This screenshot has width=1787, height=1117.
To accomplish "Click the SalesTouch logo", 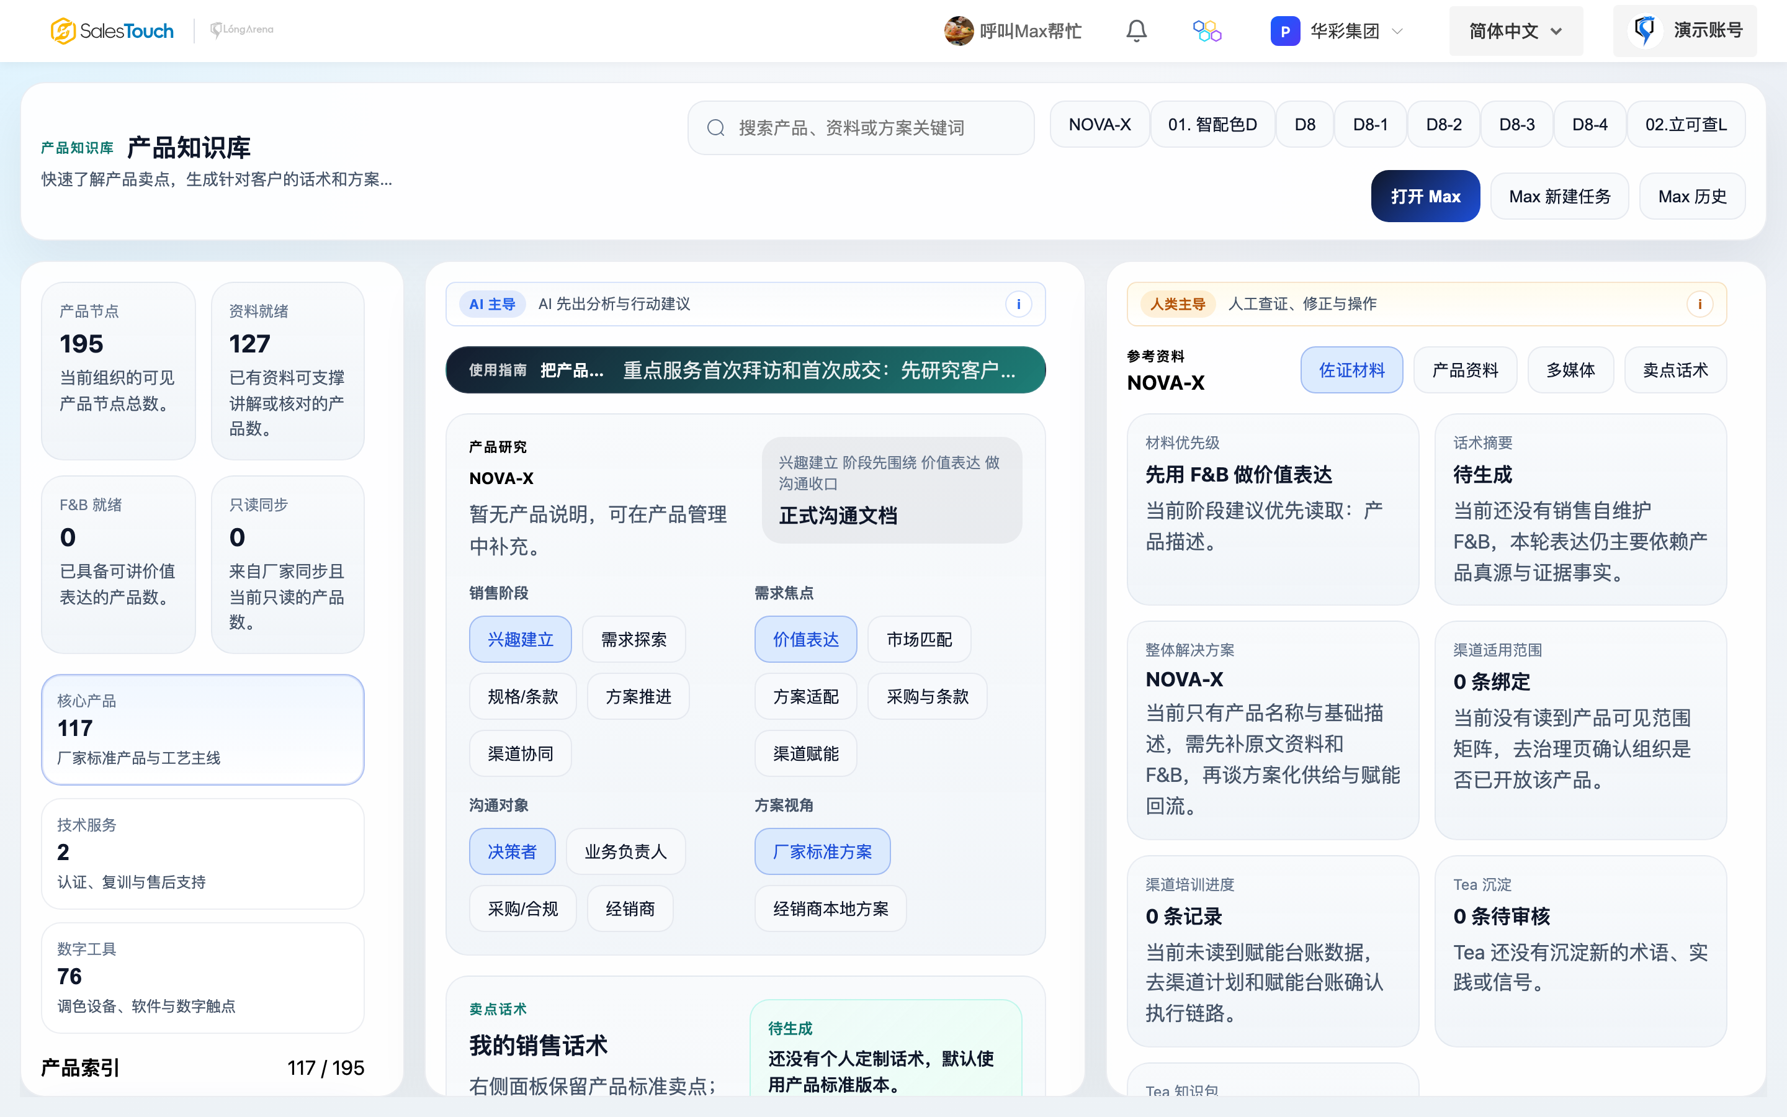I will coord(112,30).
